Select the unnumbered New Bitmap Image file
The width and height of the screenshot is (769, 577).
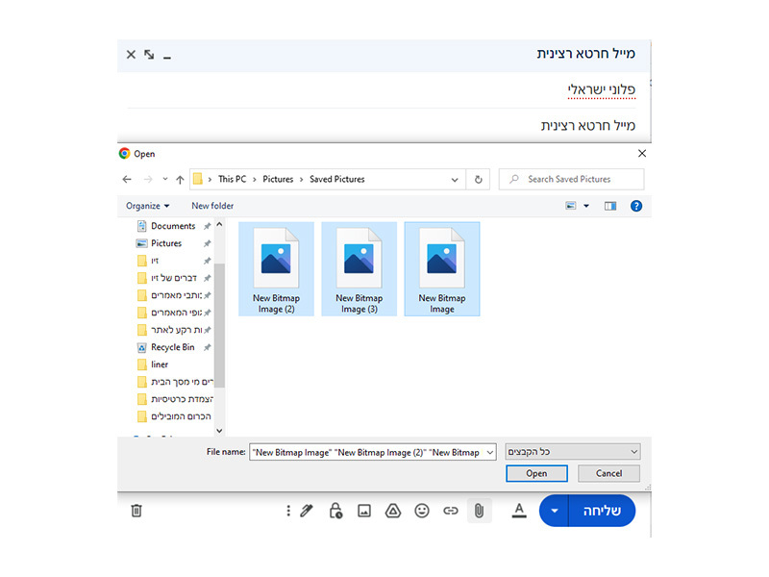point(442,269)
